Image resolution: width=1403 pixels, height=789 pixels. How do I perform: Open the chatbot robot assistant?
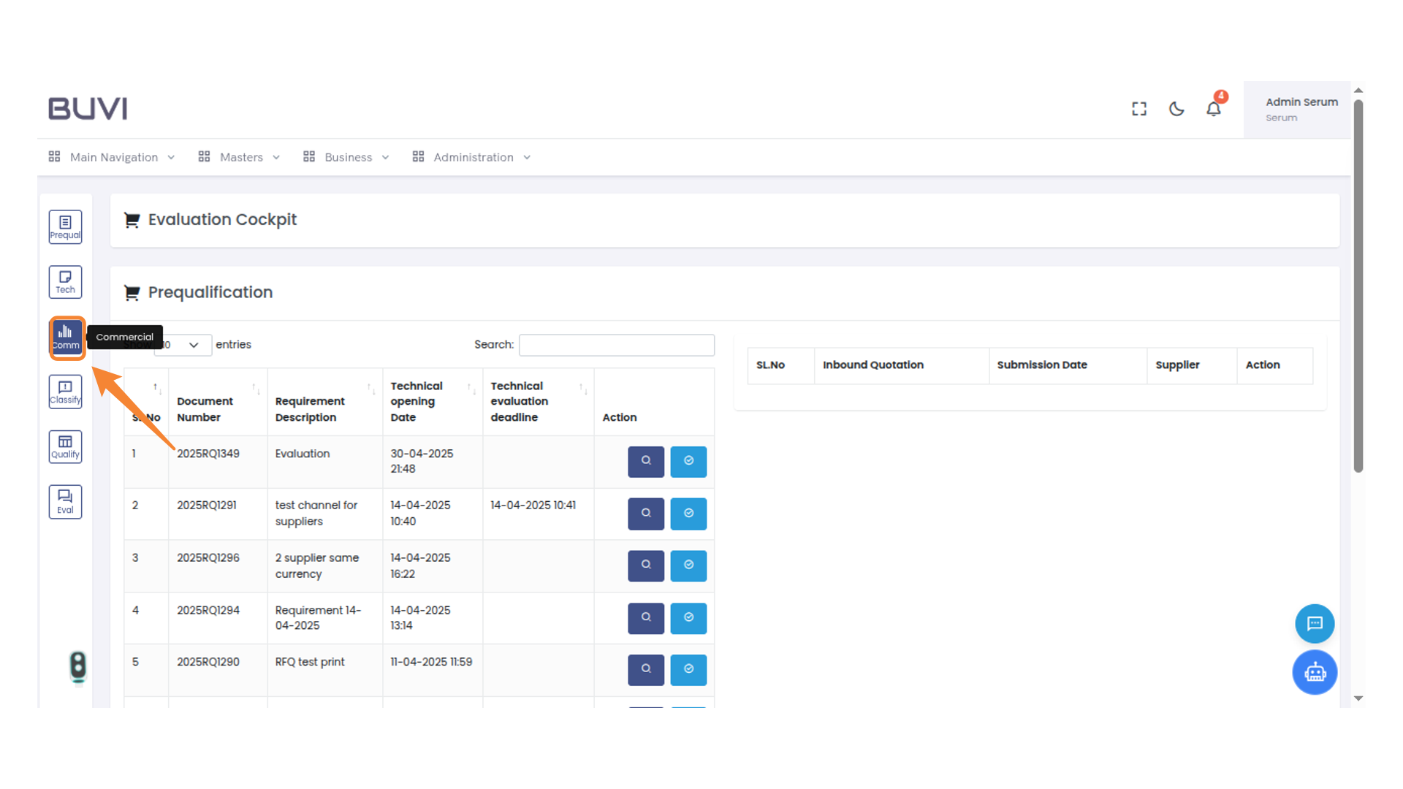(1315, 672)
